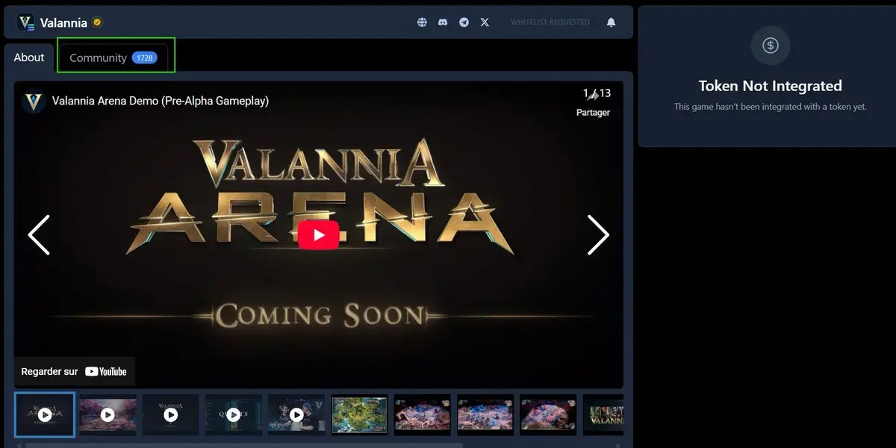Click the 1728 community count badge
This screenshot has width=896, height=448.
click(144, 57)
